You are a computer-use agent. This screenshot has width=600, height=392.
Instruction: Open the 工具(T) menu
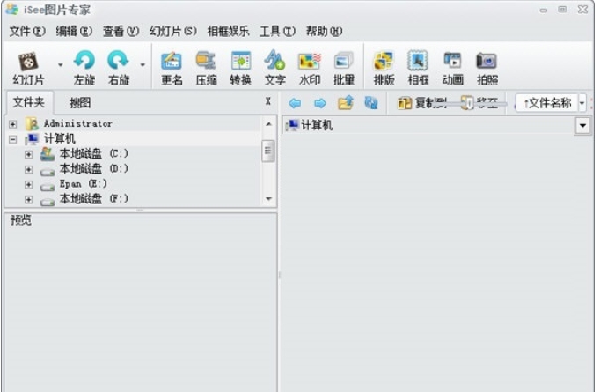pyautogui.click(x=277, y=31)
